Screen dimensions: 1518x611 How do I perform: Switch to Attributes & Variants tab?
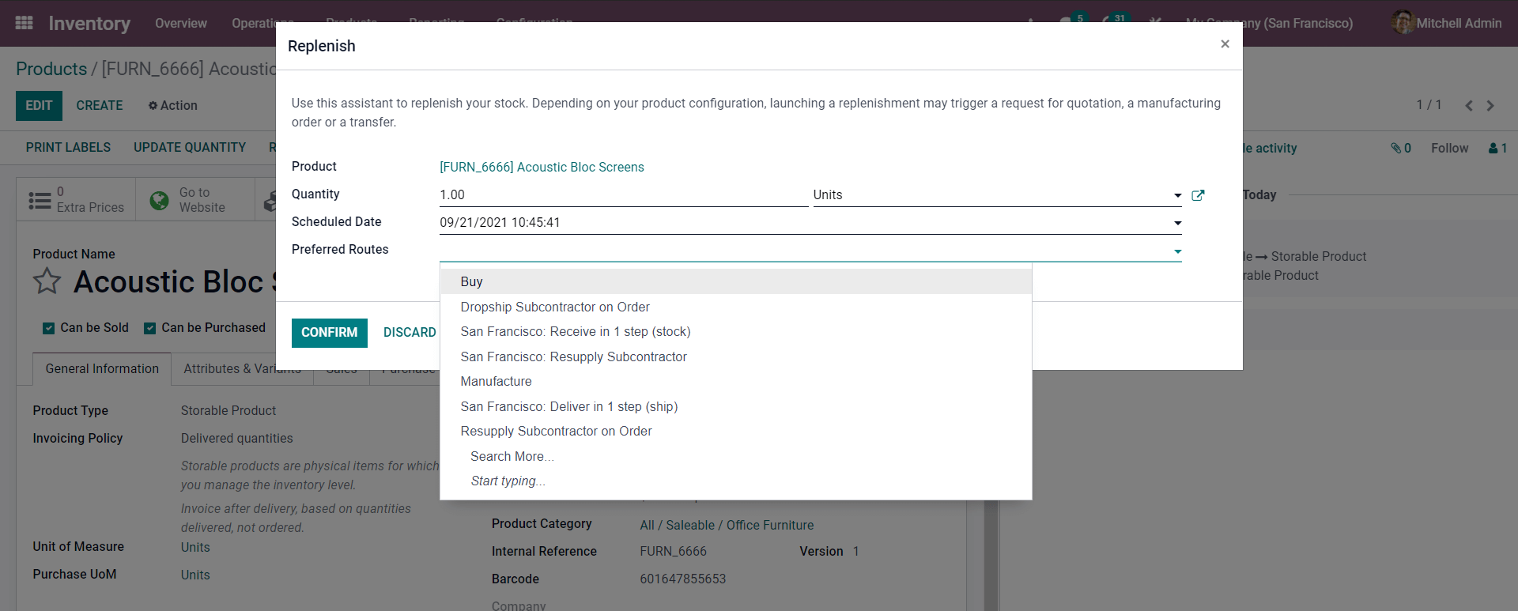click(x=242, y=369)
